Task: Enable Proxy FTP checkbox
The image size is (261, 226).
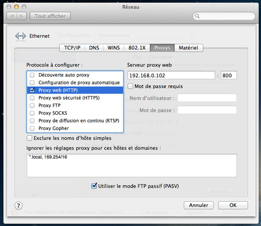Action: click(x=32, y=105)
